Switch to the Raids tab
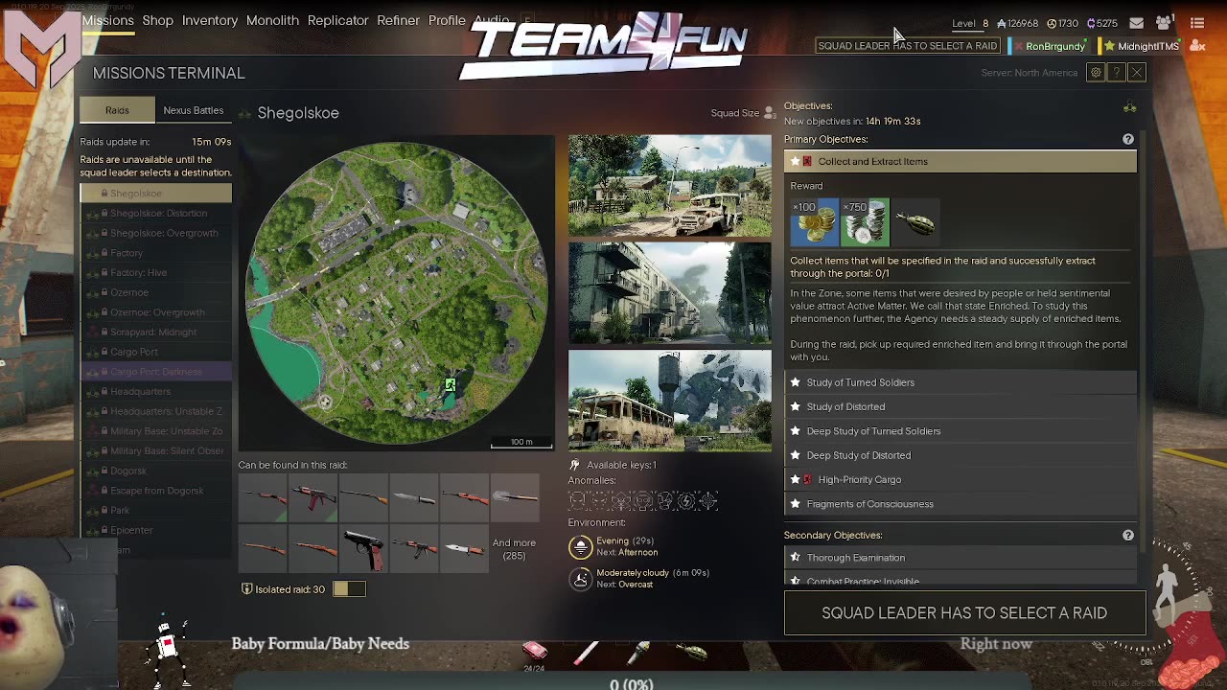This screenshot has width=1227, height=690. pos(117,110)
